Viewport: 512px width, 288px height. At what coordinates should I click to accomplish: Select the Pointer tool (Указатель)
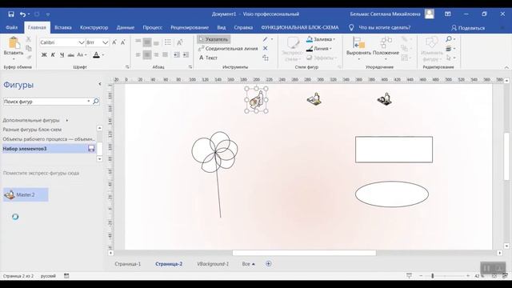(x=214, y=39)
